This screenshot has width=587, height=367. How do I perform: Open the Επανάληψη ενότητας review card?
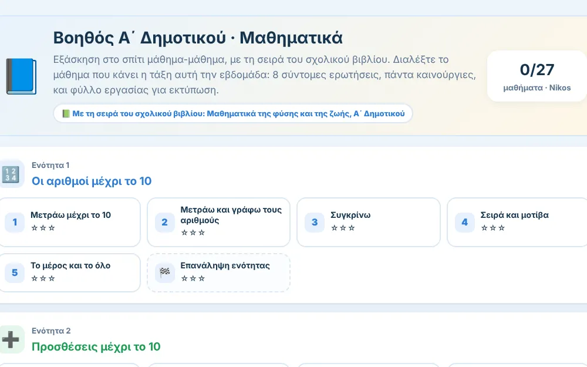point(218,272)
